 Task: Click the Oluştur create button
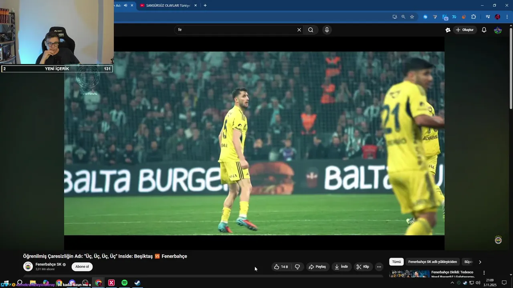[x=465, y=30]
